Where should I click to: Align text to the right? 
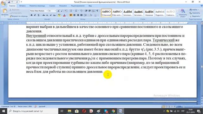coord(78,15)
